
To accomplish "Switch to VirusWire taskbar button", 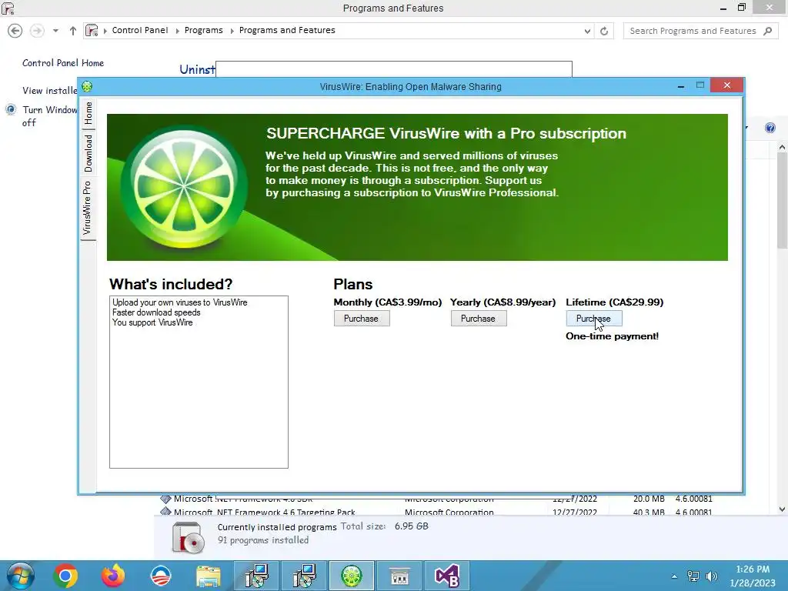I will click(352, 576).
